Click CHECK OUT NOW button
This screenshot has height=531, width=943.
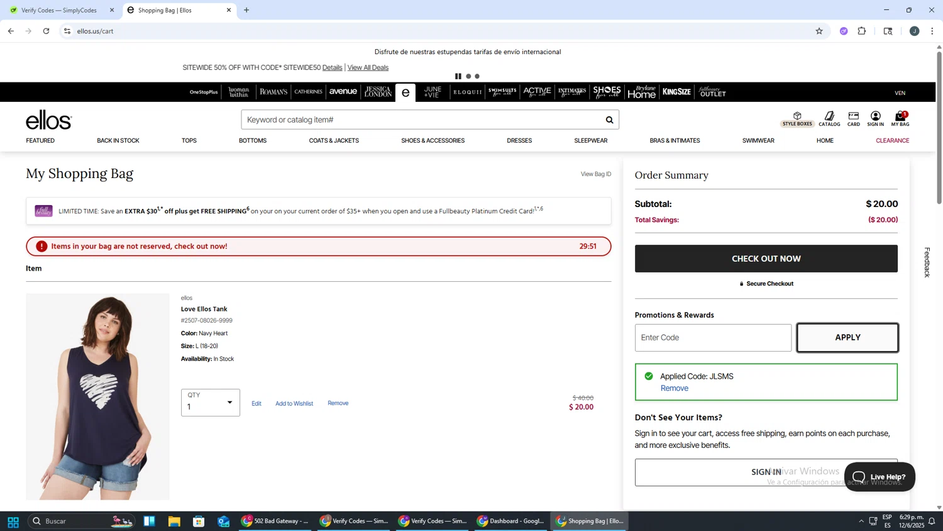766,259
